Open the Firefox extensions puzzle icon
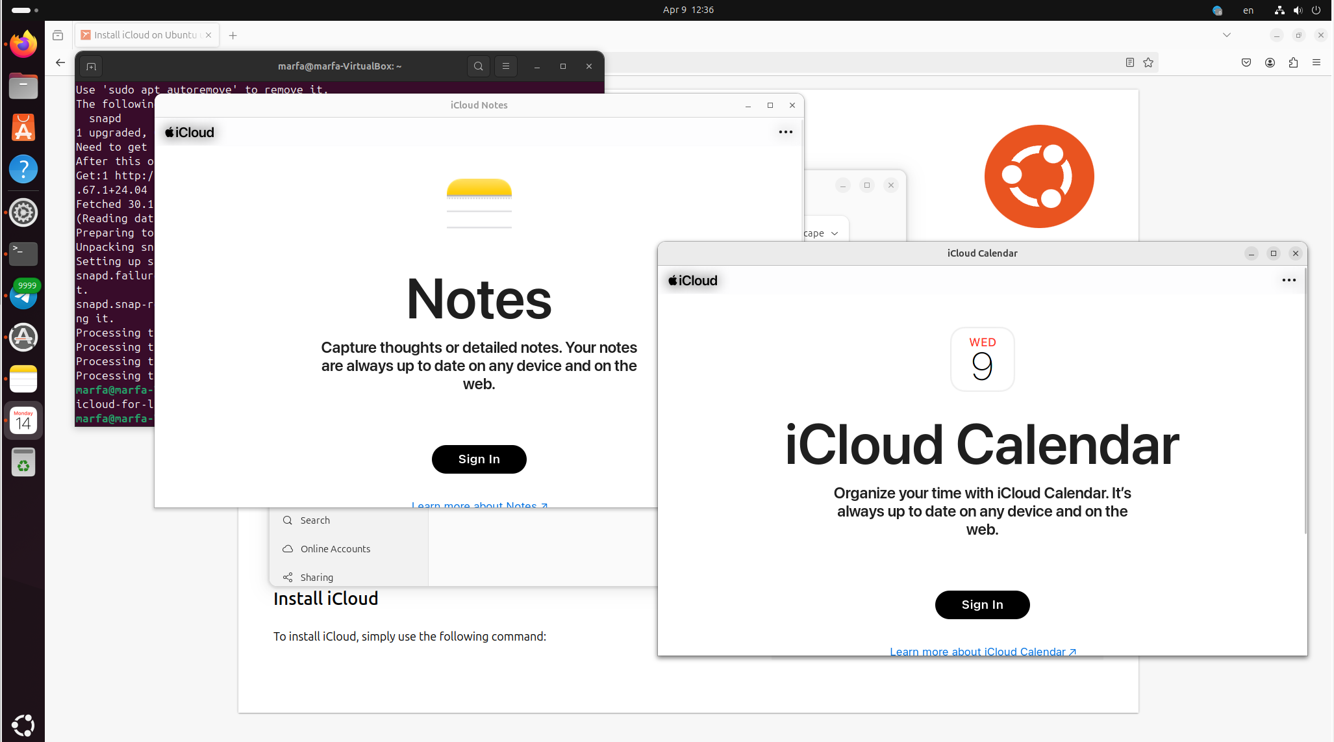 click(x=1293, y=62)
